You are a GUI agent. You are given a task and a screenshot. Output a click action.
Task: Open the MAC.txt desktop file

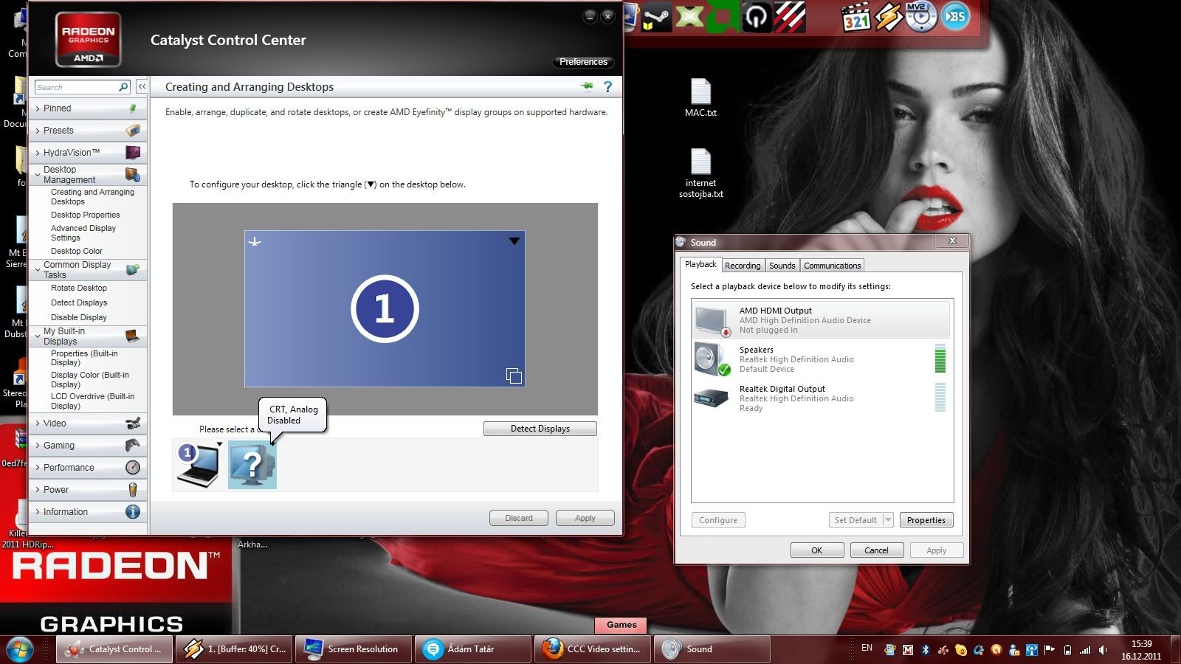tap(700, 98)
